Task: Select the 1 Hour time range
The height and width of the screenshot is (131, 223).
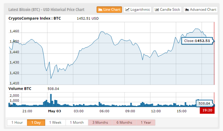Action: 17,123
